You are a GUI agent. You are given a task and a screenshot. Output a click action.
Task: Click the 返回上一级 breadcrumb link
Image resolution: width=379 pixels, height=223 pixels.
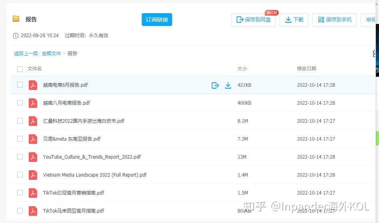click(26, 54)
